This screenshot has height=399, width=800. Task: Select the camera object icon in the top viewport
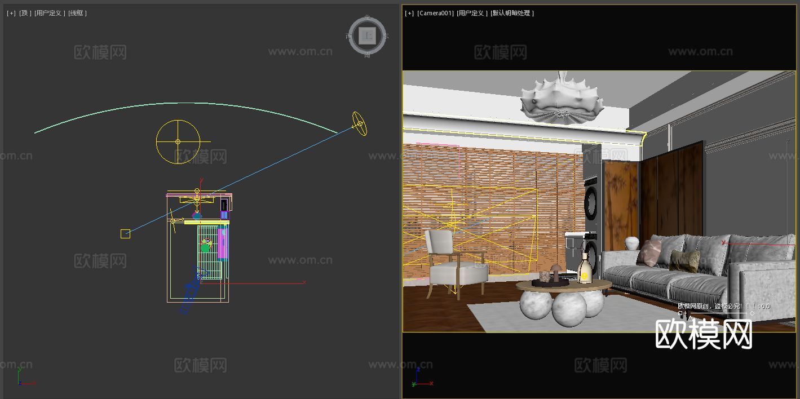point(359,123)
